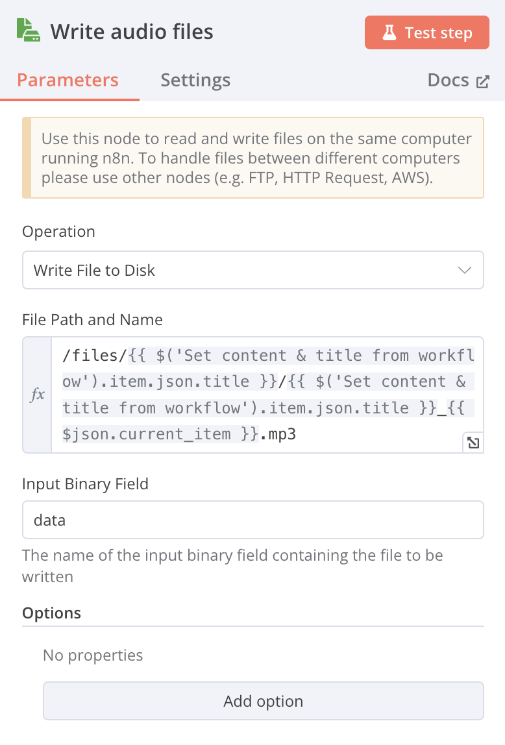Viewport: 505px width, 745px height.
Task: Focus the Input Binary Field containing data
Action: click(x=252, y=520)
